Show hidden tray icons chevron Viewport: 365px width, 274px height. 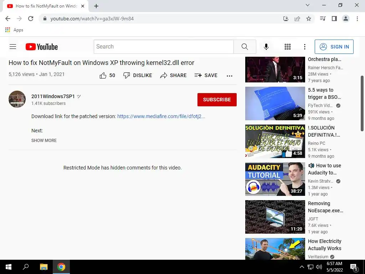coord(302,267)
